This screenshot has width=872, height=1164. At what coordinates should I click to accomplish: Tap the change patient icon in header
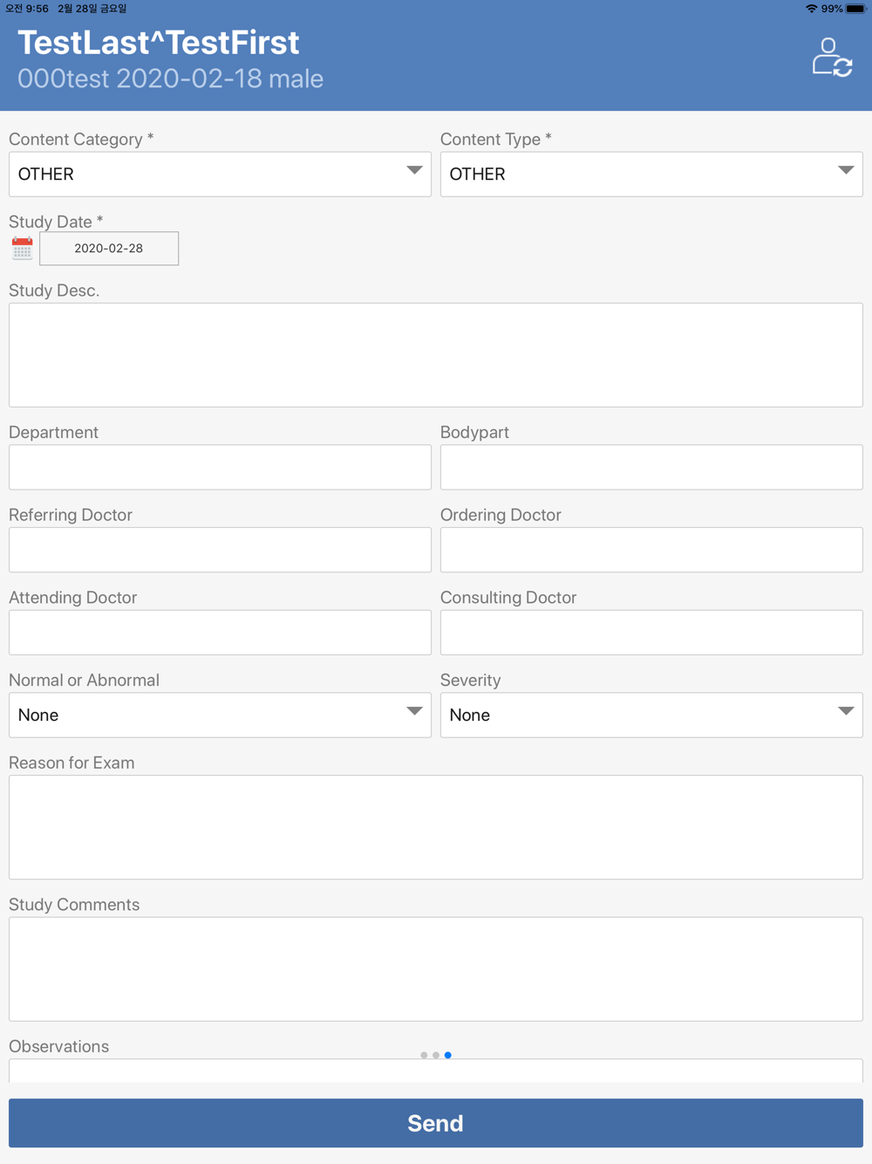pos(832,58)
